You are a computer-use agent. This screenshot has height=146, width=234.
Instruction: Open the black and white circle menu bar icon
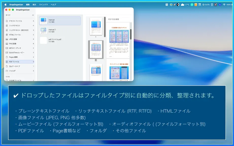pyautogui.click(x=178, y=5)
